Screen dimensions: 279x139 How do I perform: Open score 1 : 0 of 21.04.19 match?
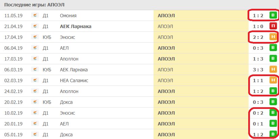[258, 26]
